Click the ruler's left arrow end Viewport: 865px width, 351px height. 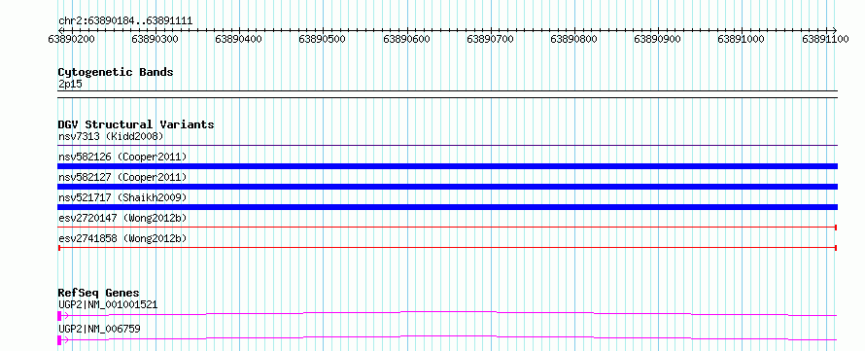point(60,30)
